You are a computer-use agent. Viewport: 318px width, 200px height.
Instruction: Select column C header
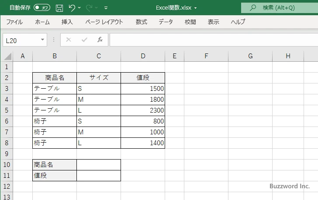point(99,56)
